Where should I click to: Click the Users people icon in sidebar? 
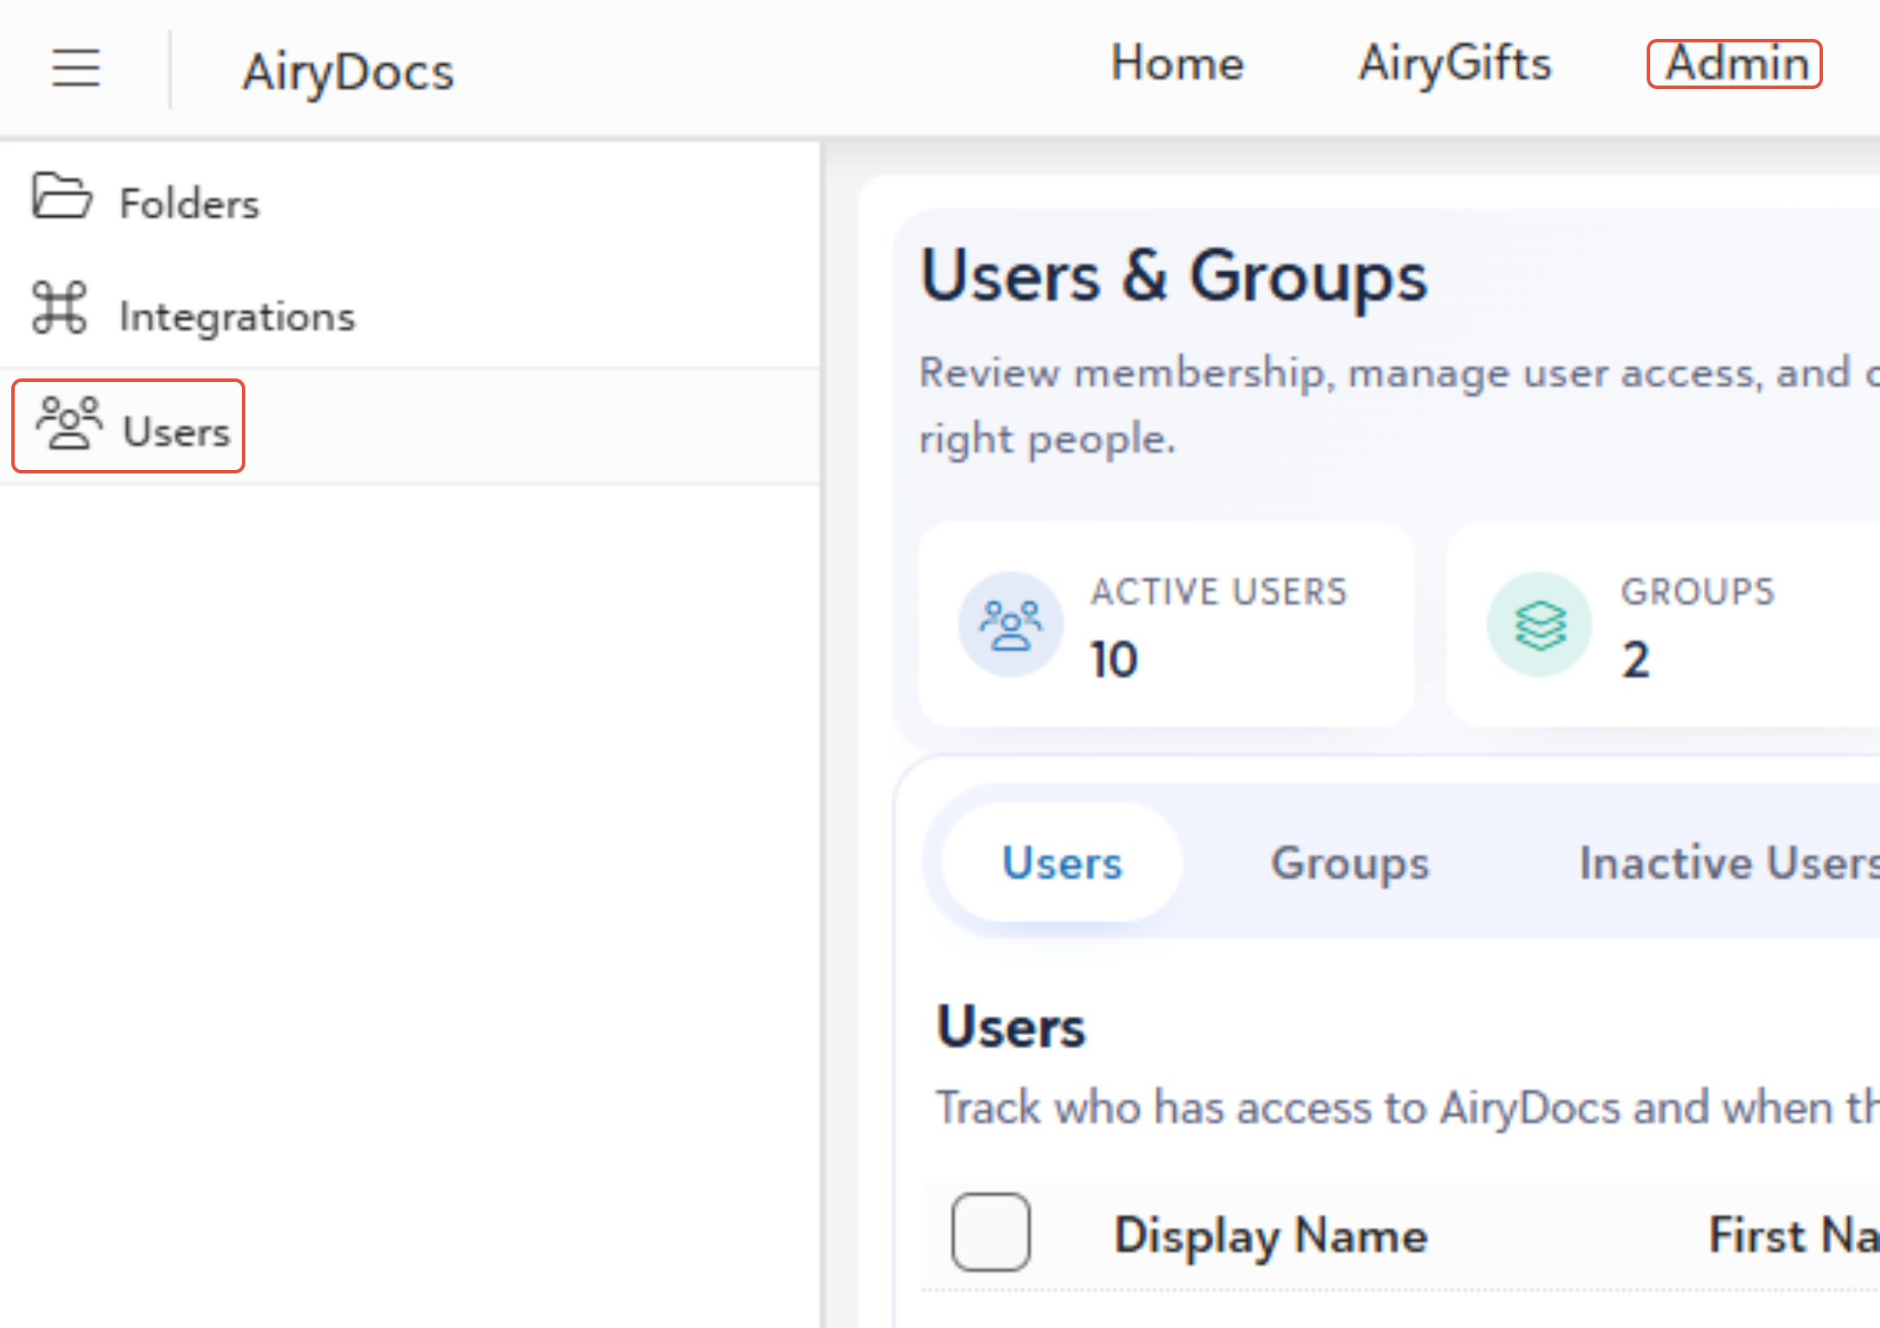point(69,423)
